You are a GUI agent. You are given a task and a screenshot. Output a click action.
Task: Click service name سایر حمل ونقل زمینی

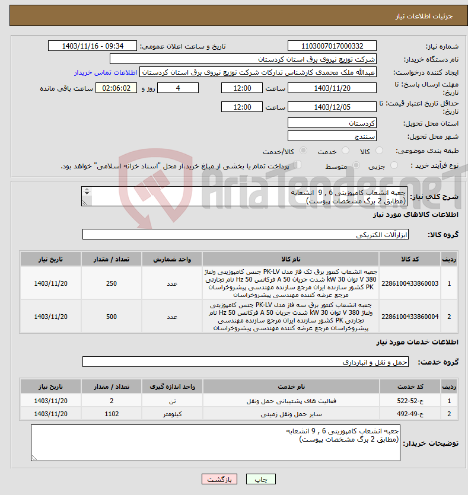pyautogui.click(x=291, y=414)
